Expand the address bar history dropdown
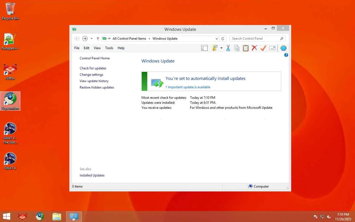 (217, 39)
